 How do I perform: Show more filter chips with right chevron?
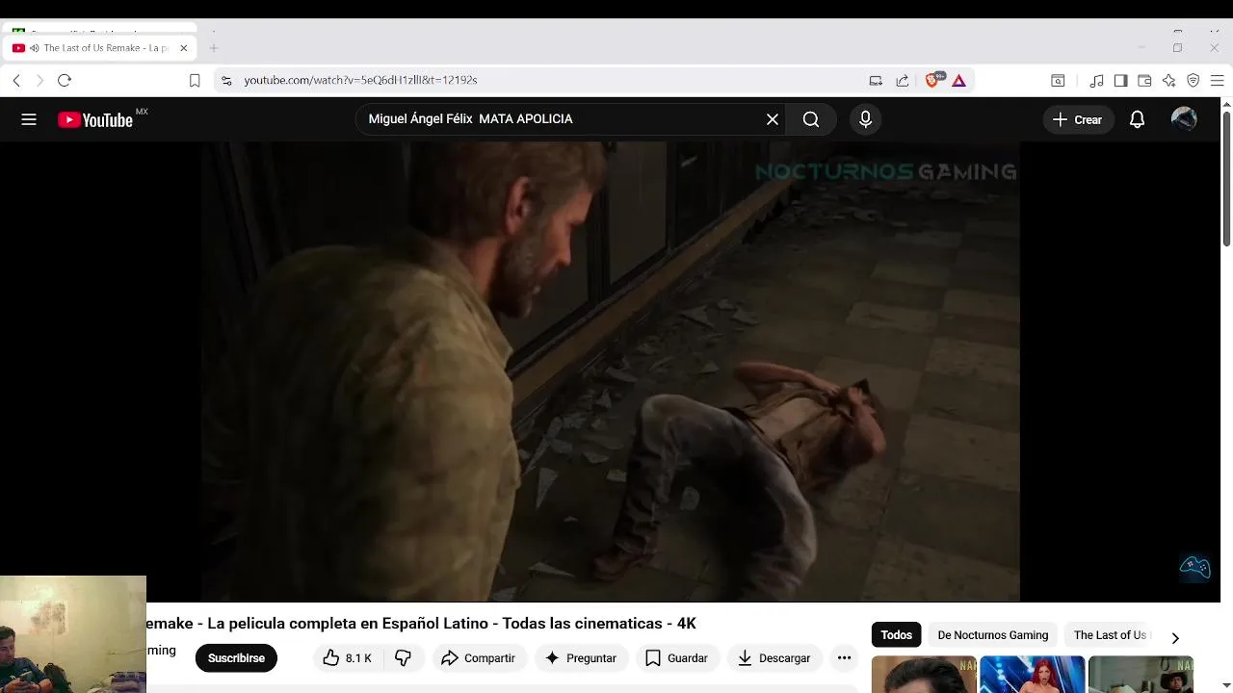1175,637
